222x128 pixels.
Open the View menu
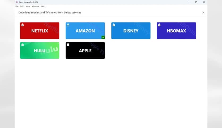click(x=28, y=6)
